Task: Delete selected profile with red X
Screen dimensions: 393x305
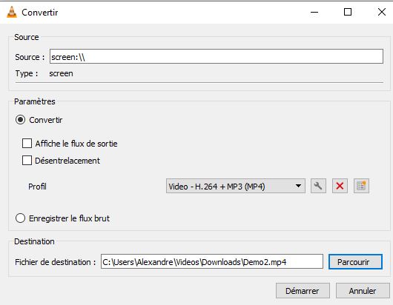Action: point(340,186)
